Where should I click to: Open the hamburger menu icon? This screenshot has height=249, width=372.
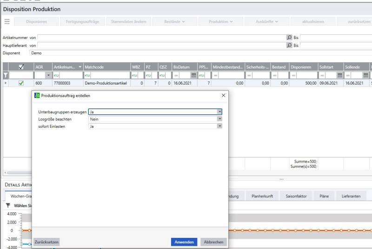click(7, 21)
